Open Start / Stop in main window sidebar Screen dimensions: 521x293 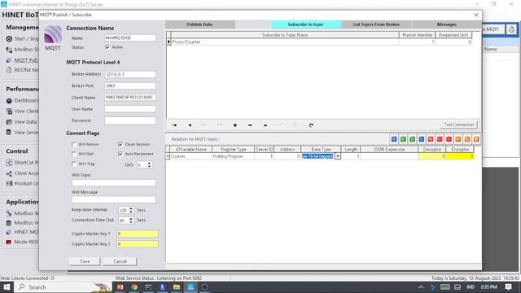coord(22,38)
